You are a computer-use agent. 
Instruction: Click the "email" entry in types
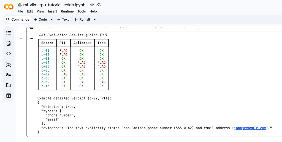52,119
